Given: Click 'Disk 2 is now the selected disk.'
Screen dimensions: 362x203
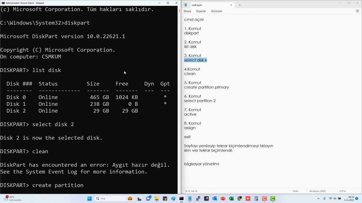Looking at the screenshot, I should click(x=51, y=138).
